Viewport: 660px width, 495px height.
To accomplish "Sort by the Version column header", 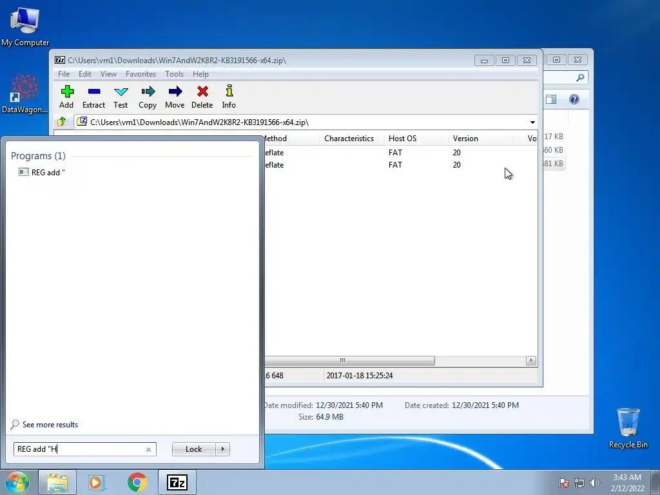I will [481, 139].
